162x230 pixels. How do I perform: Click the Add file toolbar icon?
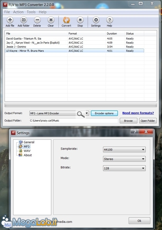pyautogui.click(x=10, y=20)
